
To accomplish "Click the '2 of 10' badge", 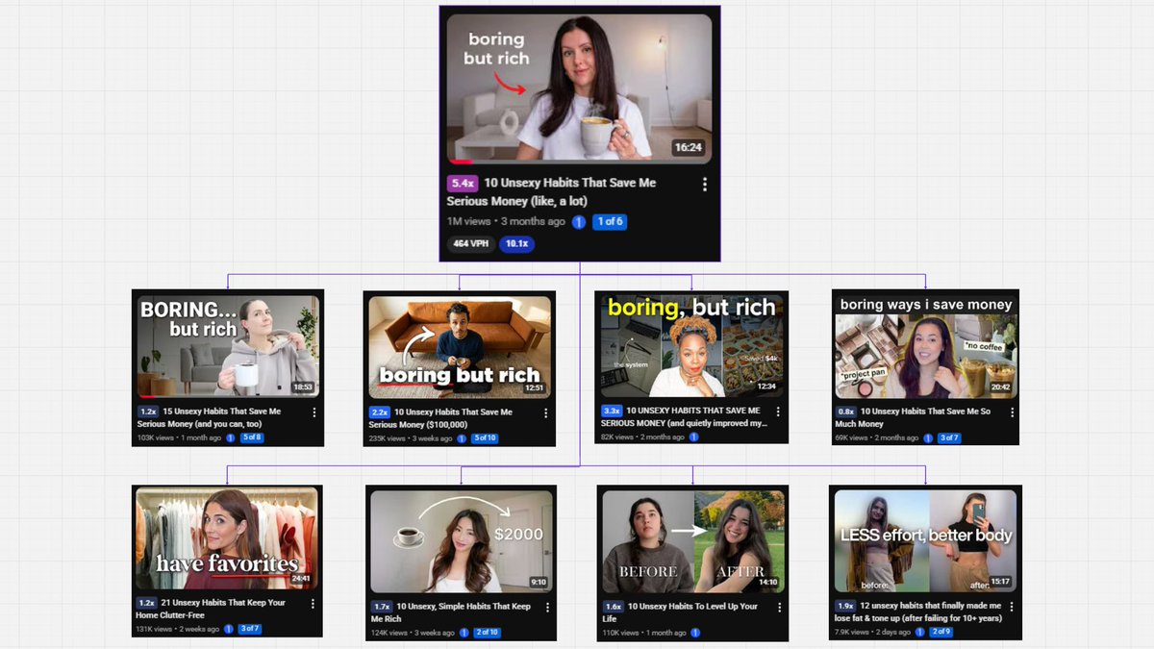I will (x=487, y=633).
